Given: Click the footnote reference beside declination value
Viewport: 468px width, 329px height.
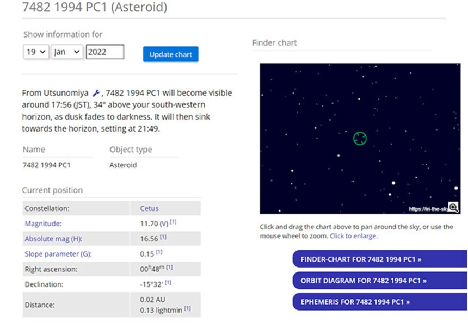Looking at the screenshot, I should (169, 283).
